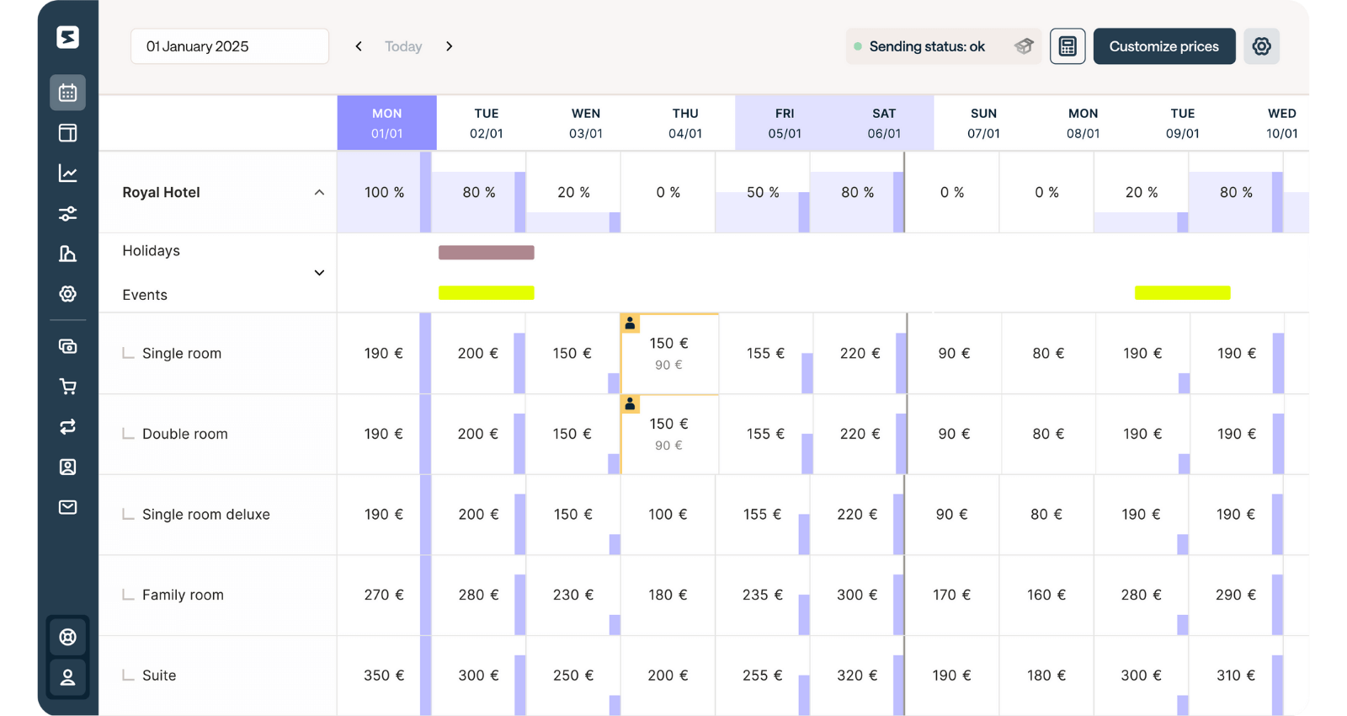Click the yellow event bar on Tuesday 02/01
Image resolution: width=1347 pixels, height=716 pixels.
coord(486,293)
